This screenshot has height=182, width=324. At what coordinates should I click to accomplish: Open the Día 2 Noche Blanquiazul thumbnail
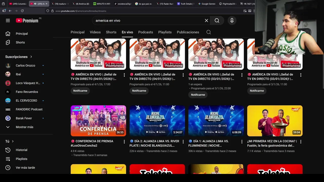157,121
